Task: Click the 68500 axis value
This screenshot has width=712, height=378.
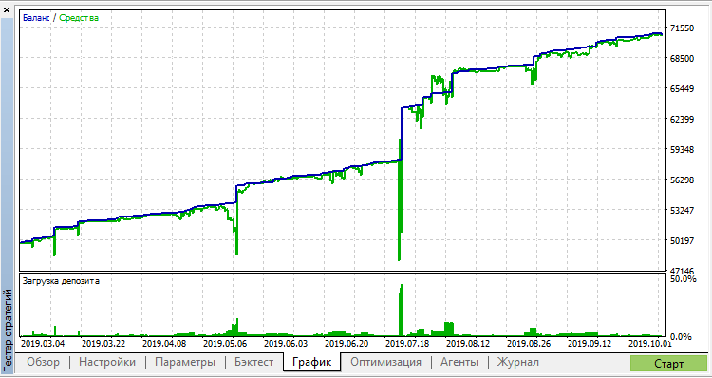Action: click(x=682, y=58)
